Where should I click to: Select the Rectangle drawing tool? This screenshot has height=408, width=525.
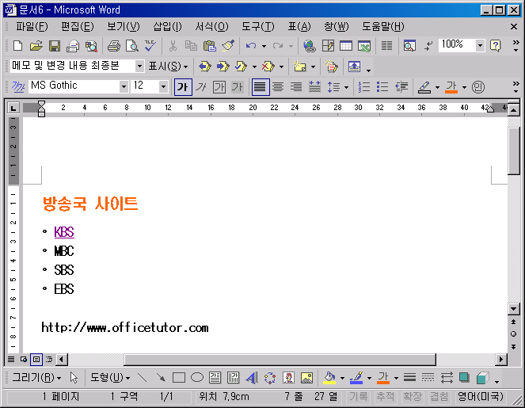click(179, 378)
